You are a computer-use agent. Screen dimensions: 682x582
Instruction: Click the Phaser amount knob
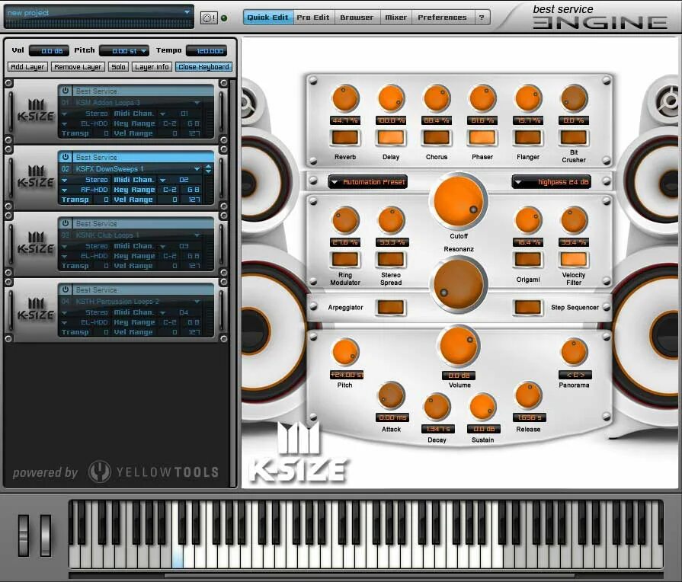482,98
